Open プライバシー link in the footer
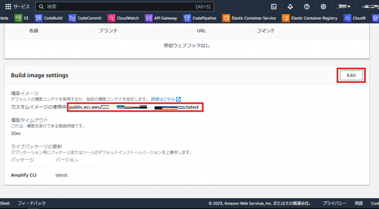The height and width of the screenshot is (209, 379). (334, 203)
